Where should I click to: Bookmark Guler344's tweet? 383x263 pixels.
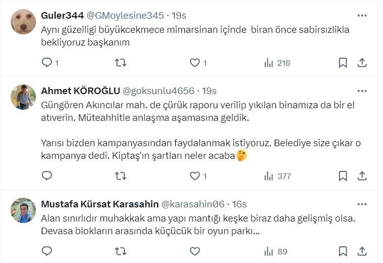point(343,63)
